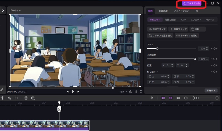Toggle the player grid overlay icon

[136, 92]
